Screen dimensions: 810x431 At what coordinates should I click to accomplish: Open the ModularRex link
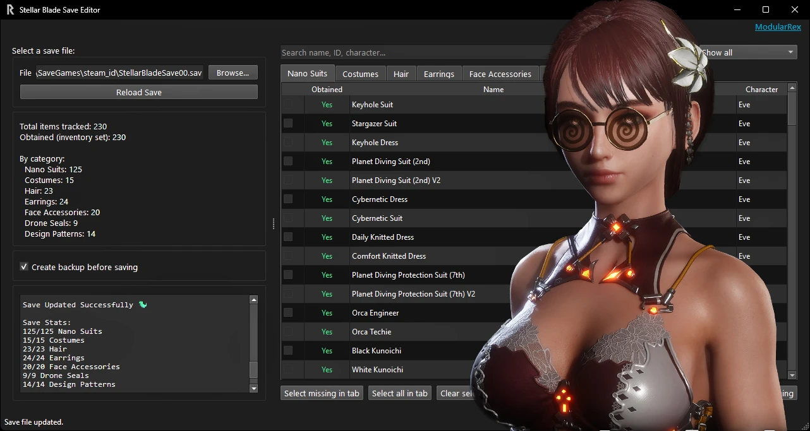(x=778, y=27)
